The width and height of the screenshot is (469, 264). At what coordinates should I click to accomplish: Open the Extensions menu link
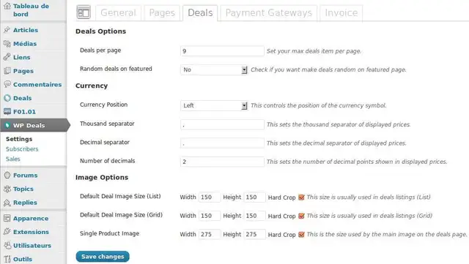(31, 232)
